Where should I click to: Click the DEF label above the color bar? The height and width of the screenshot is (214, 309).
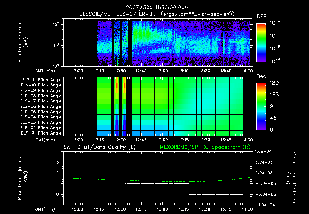tap(262, 17)
